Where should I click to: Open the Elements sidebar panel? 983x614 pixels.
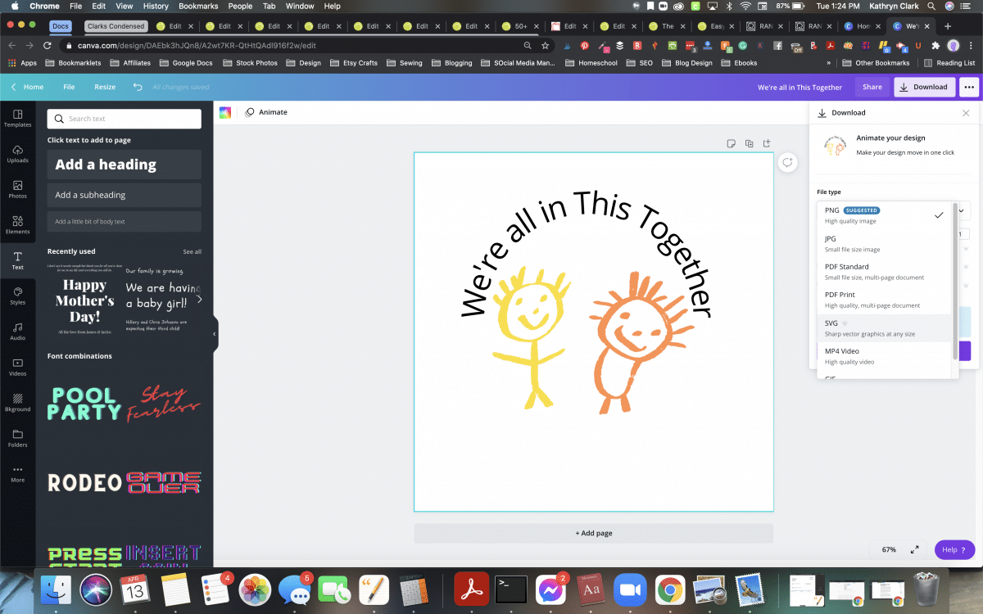(17, 225)
